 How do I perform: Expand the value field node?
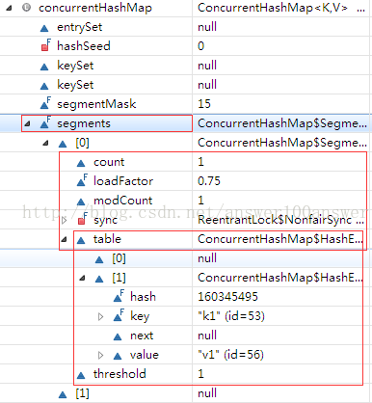100,355
